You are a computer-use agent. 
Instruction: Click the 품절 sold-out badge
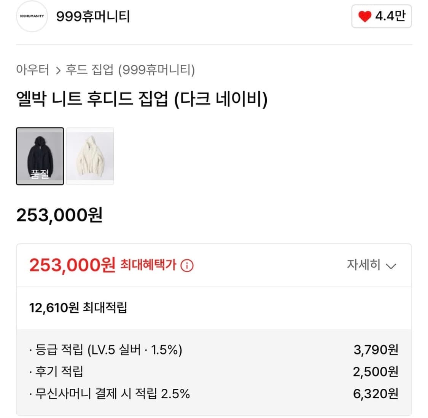pos(39,174)
